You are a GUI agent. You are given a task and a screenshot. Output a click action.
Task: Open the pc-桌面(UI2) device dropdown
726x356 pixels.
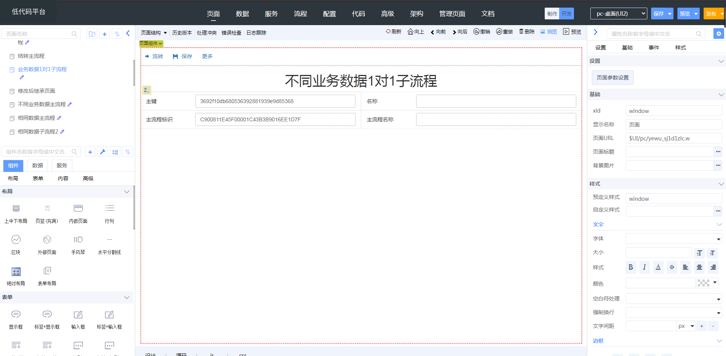(618, 14)
